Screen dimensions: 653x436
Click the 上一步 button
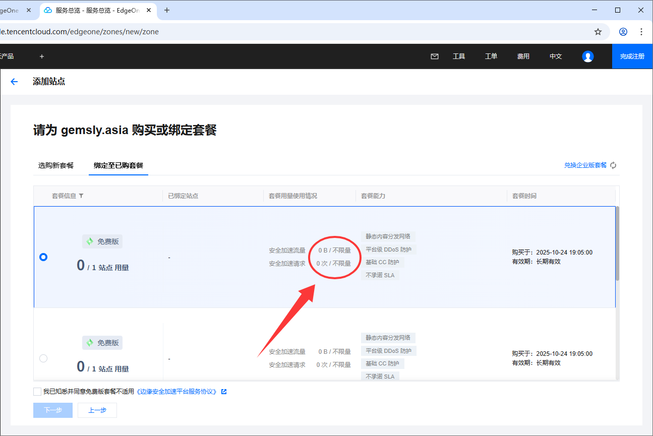click(x=97, y=410)
